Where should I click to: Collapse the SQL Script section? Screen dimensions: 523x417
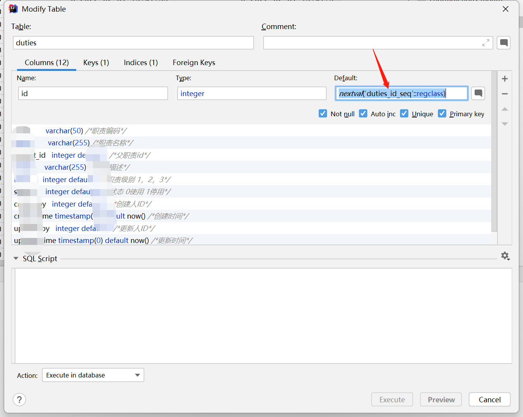click(x=16, y=258)
